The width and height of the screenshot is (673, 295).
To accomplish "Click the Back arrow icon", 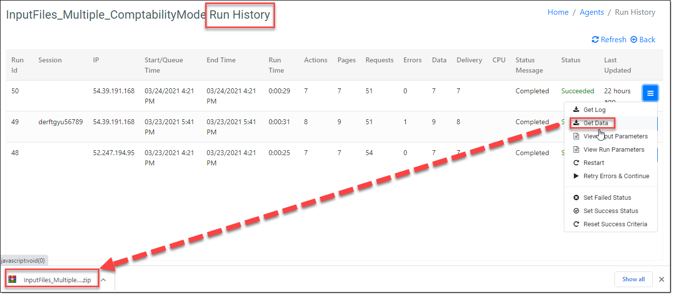I will pyautogui.click(x=634, y=40).
